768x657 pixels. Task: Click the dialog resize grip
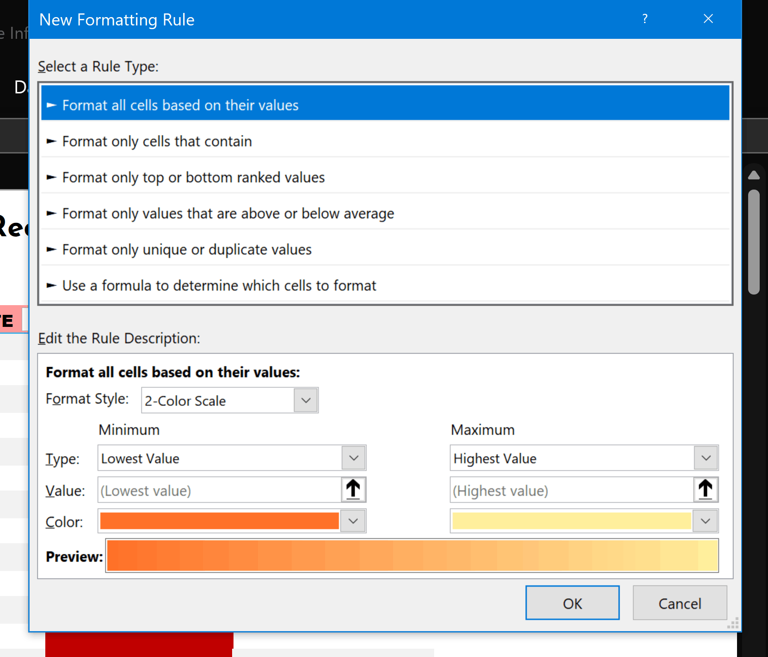tap(732, 623)
